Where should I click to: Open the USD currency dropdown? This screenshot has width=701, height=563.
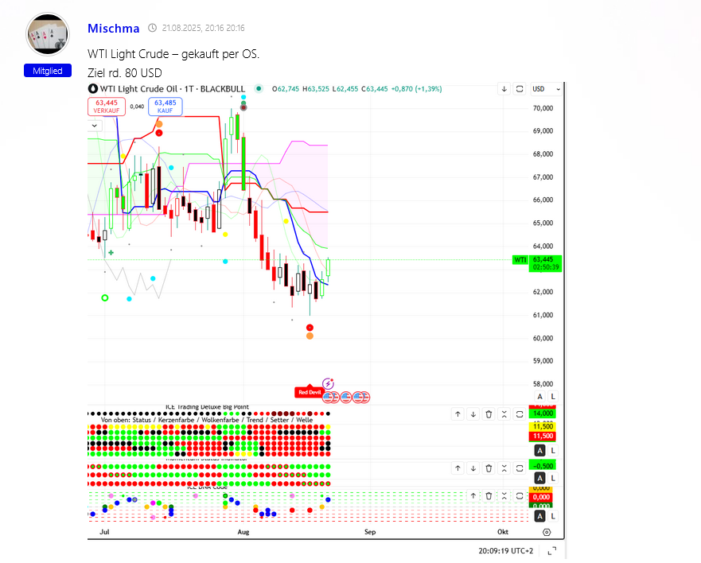click(546, 89)
